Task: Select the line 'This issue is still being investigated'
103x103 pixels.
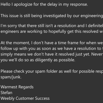Action: pyautogui.click(x=52, y=16)
